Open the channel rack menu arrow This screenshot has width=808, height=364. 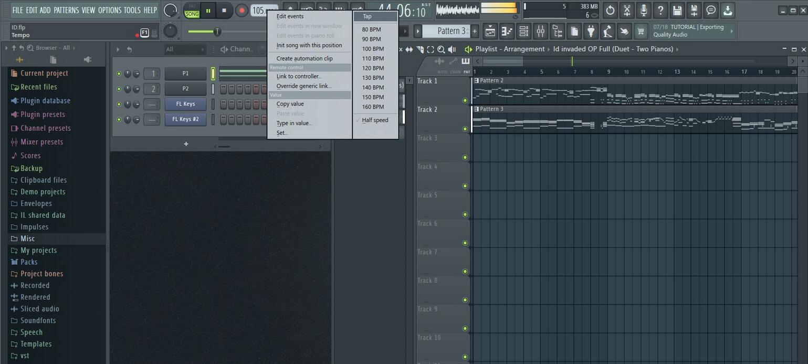pos(118,49)
